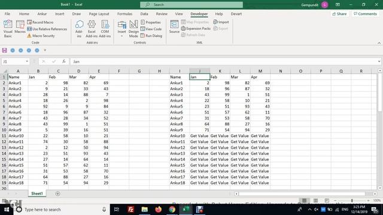Open XML Expansion Packs
The width and height of the screenshot is (383, 215).
click(x=196, y=29)
